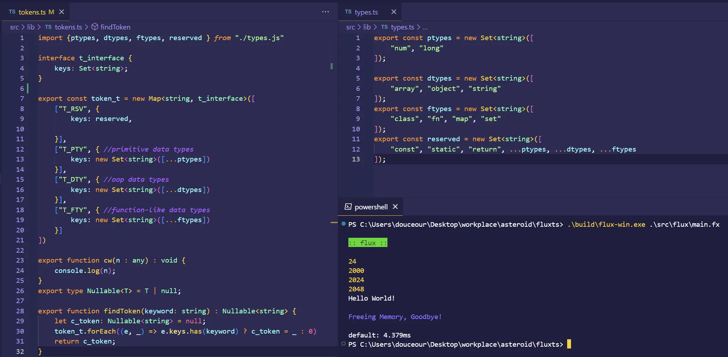Click the green flux banner in terminal

click(368, 243)
